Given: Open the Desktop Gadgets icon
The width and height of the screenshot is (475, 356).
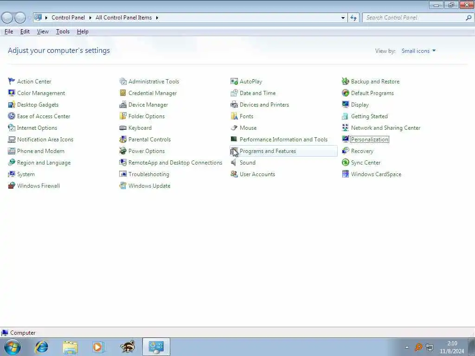Looking at the screenshot, I should point(12,104).
